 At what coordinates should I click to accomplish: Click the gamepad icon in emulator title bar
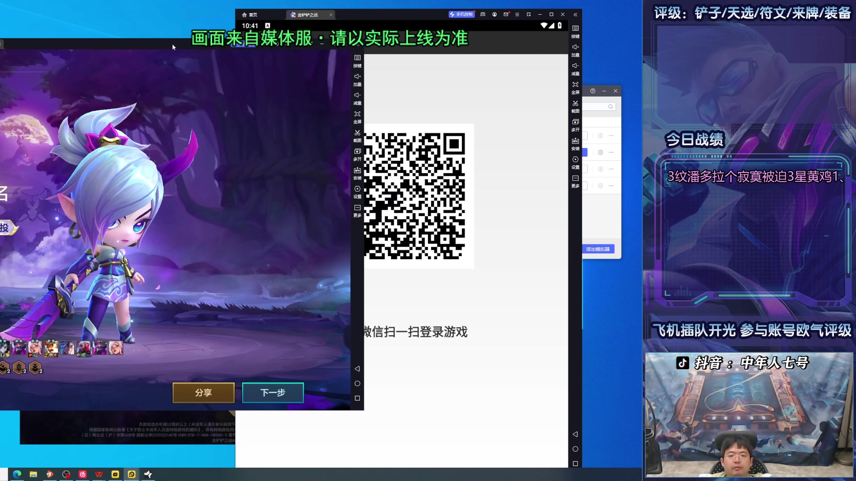coord(483,14)
